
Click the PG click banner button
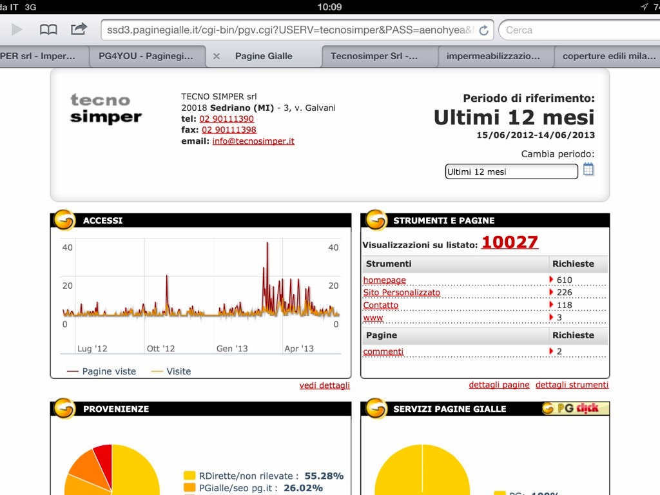pos(575,408)
